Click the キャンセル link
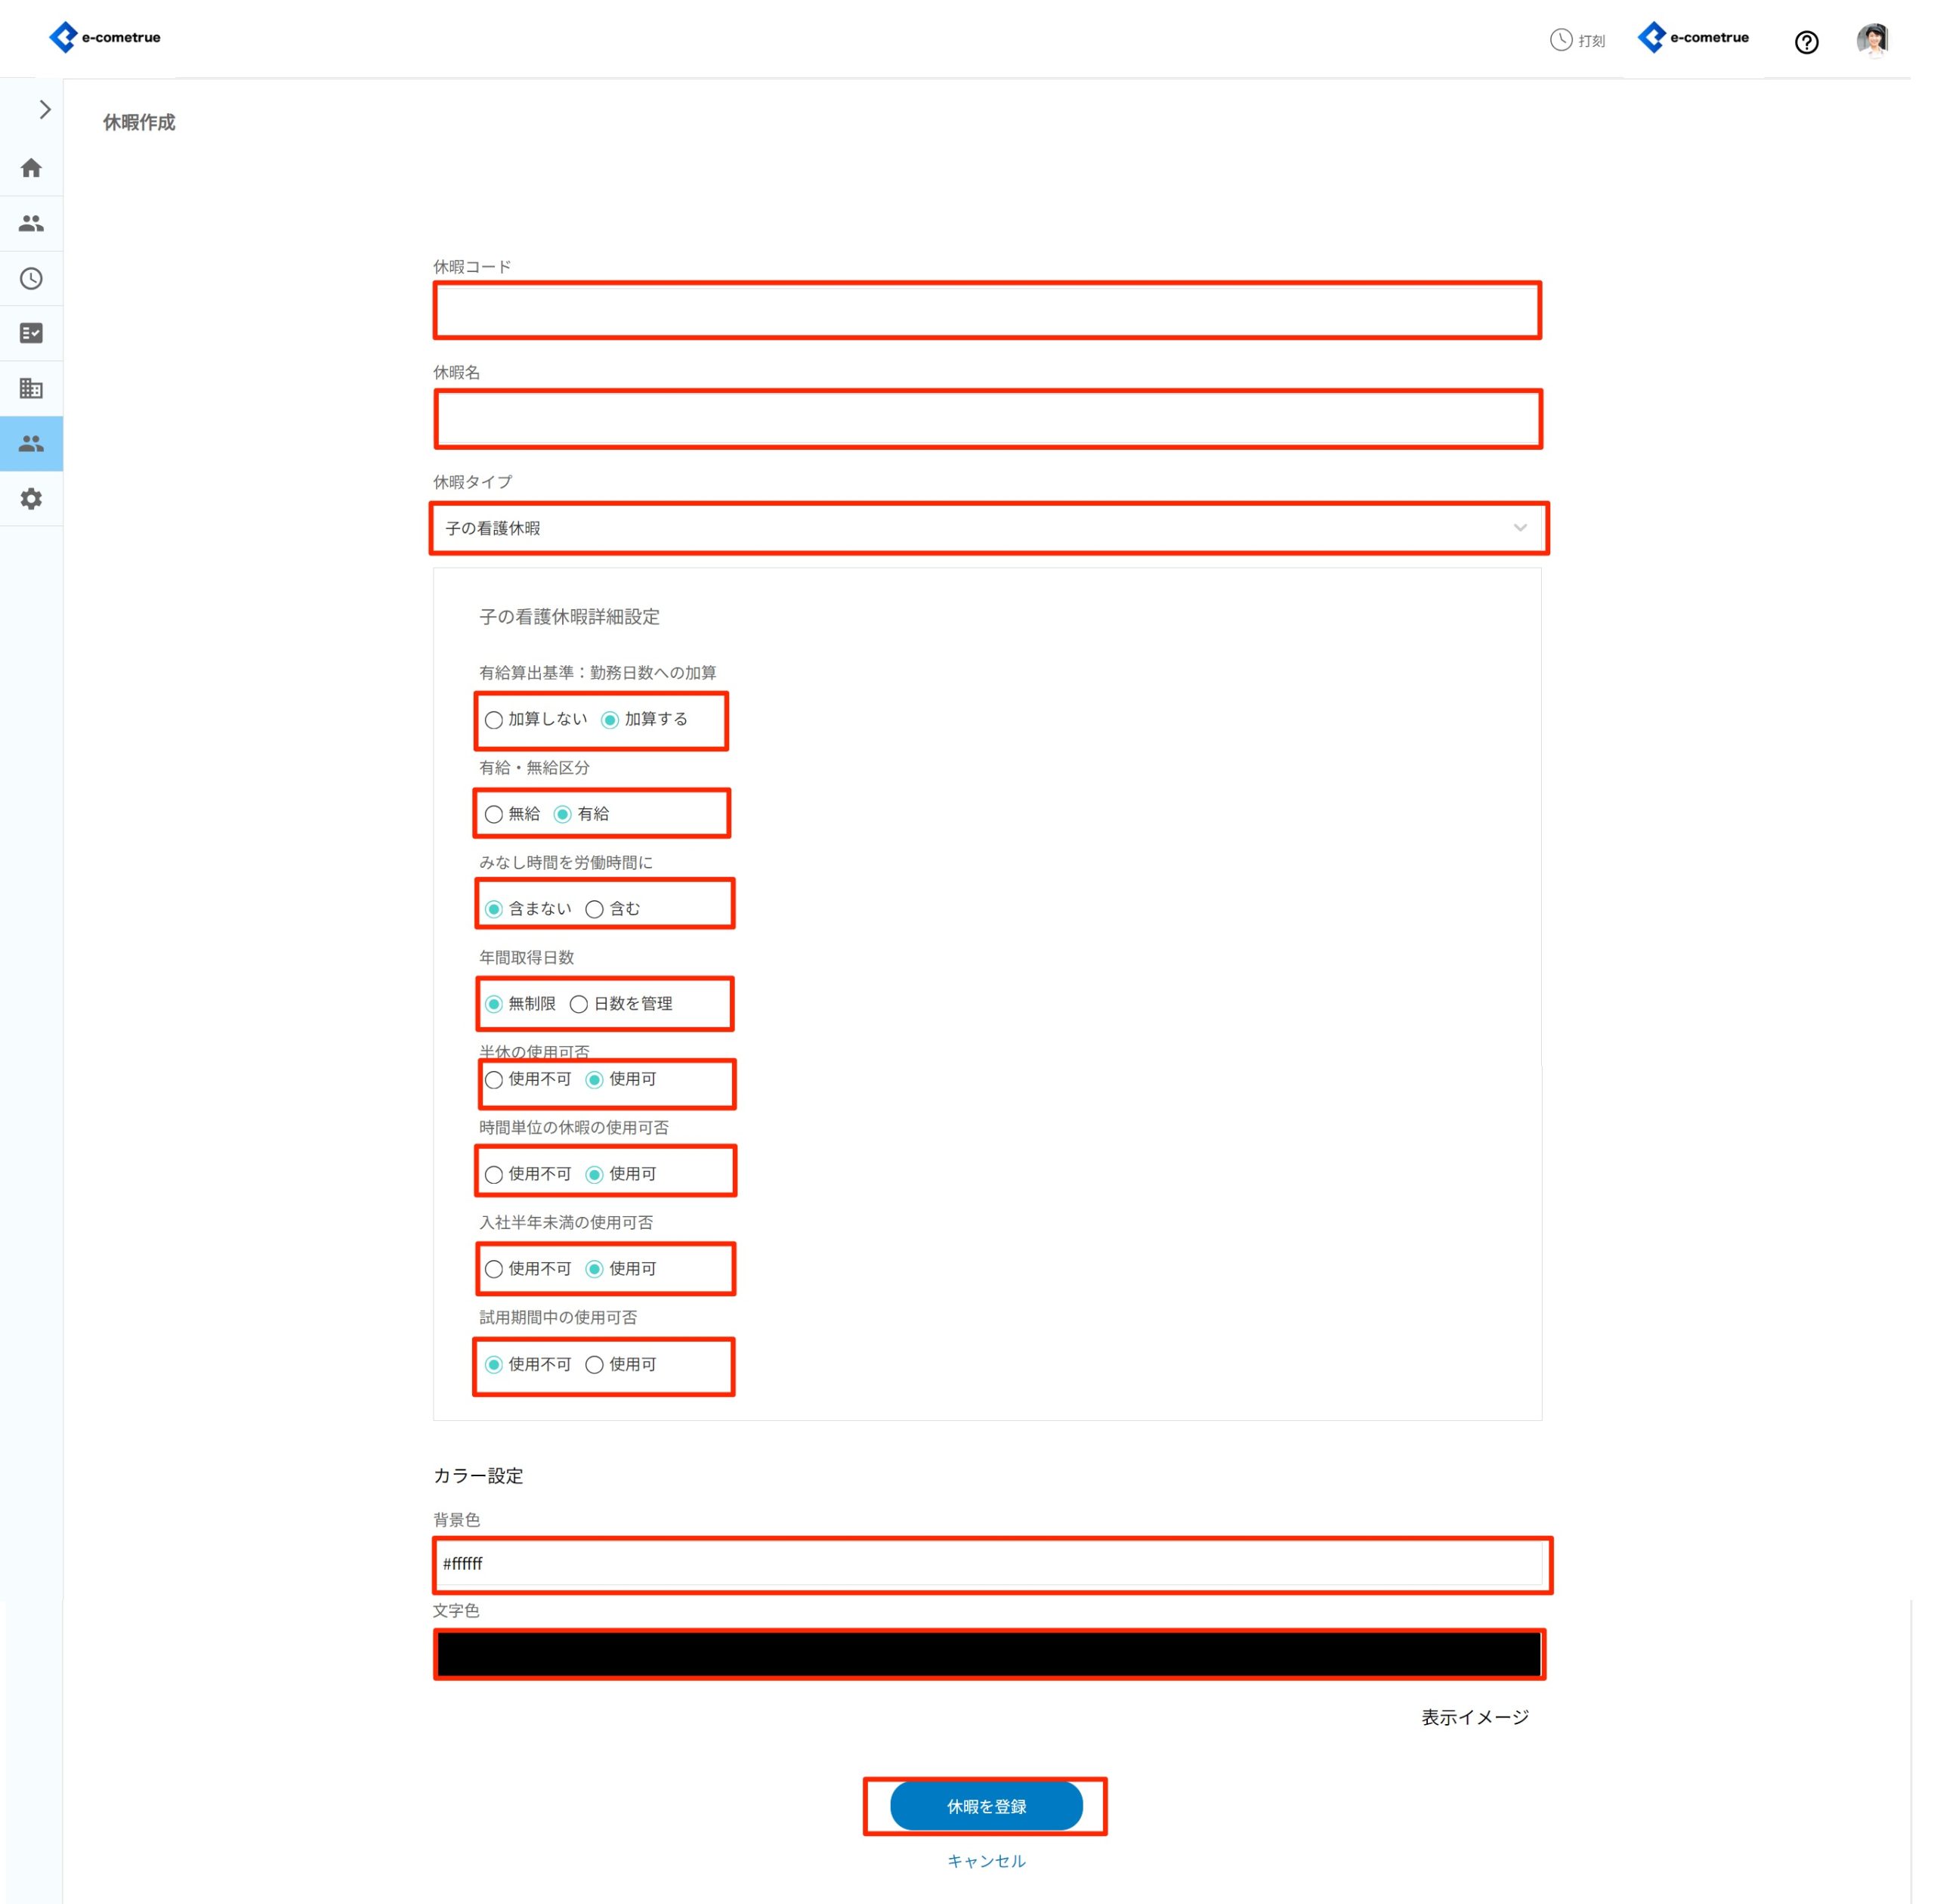 point(985,1861)
